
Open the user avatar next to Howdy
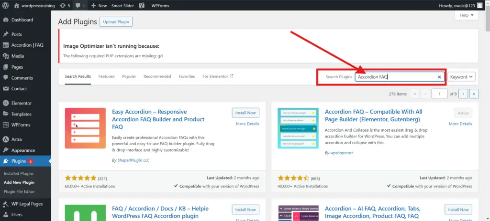point(479,5)
